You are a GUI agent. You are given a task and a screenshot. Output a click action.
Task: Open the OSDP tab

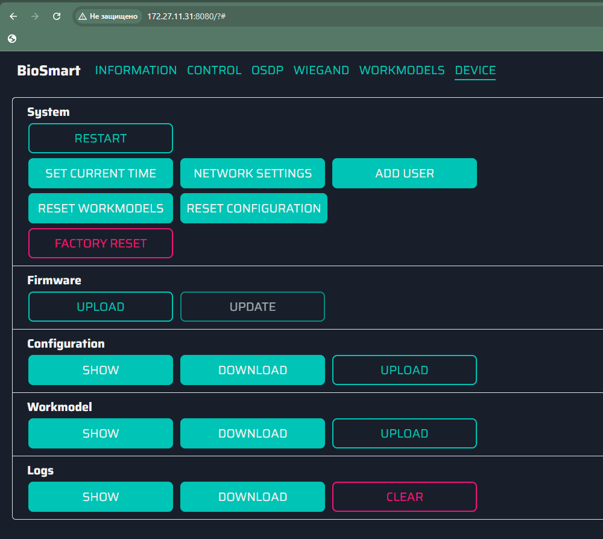point(267,70)
